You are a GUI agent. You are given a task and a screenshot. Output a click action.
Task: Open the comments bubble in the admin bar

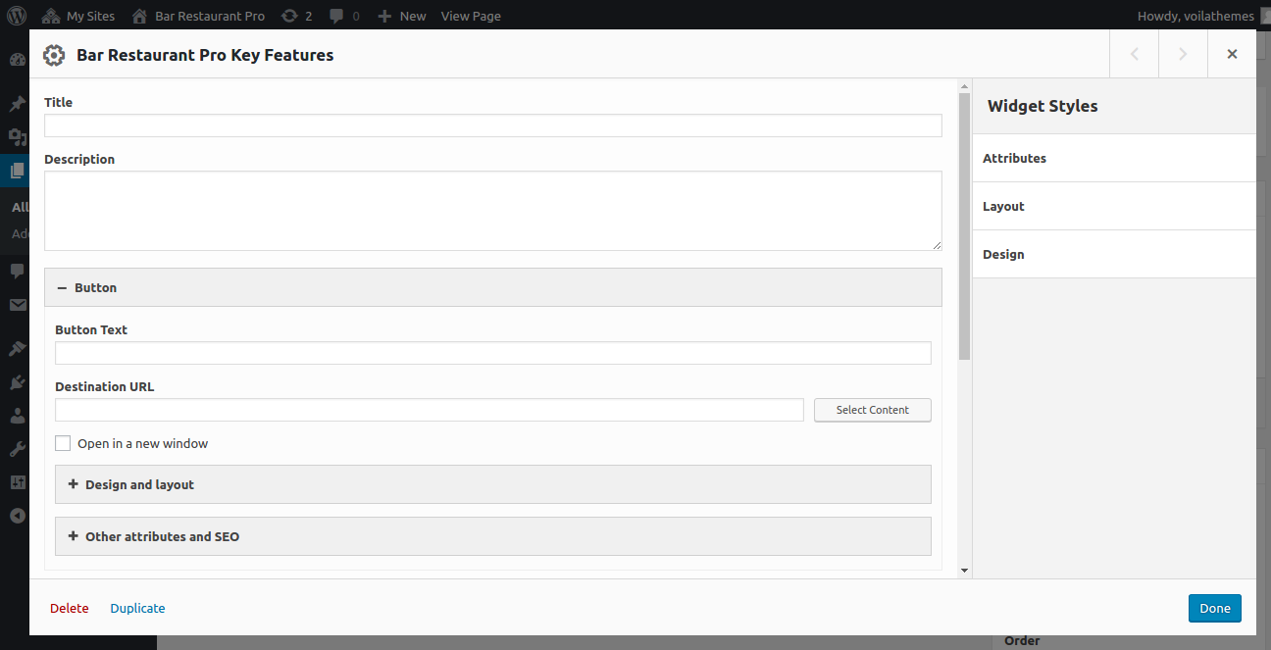click(344, 16)
